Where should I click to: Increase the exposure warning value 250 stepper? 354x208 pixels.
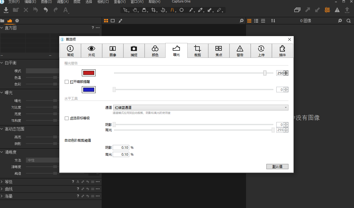pyautogui.click(x=286, y=72)
